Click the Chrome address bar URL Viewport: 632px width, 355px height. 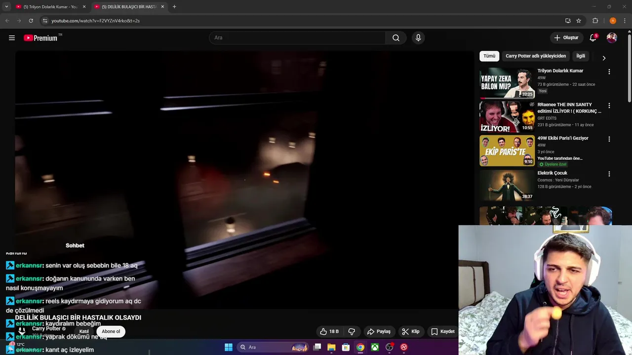click(x=95, y=21)
